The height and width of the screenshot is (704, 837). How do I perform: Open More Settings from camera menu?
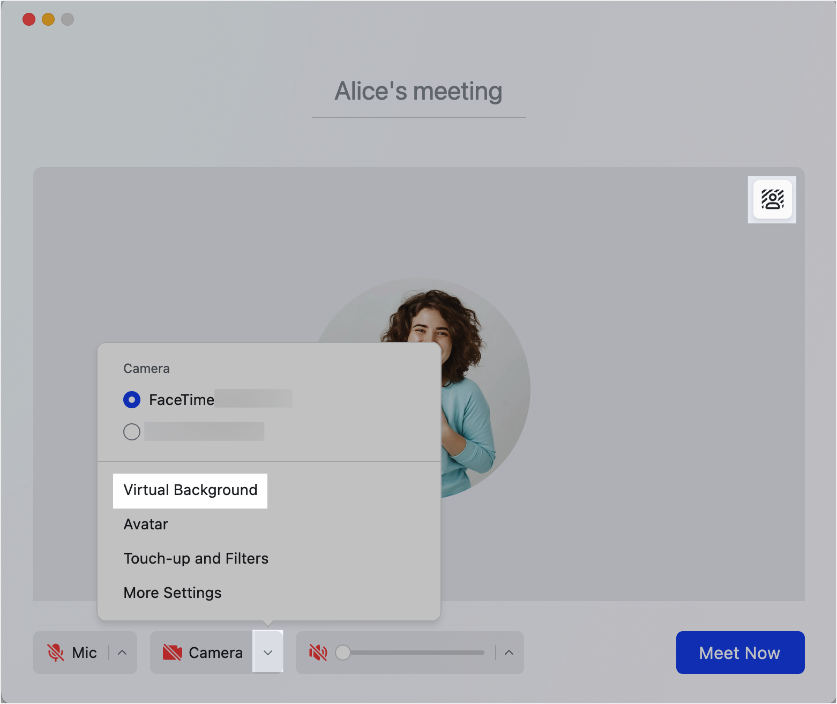[172, 593]
